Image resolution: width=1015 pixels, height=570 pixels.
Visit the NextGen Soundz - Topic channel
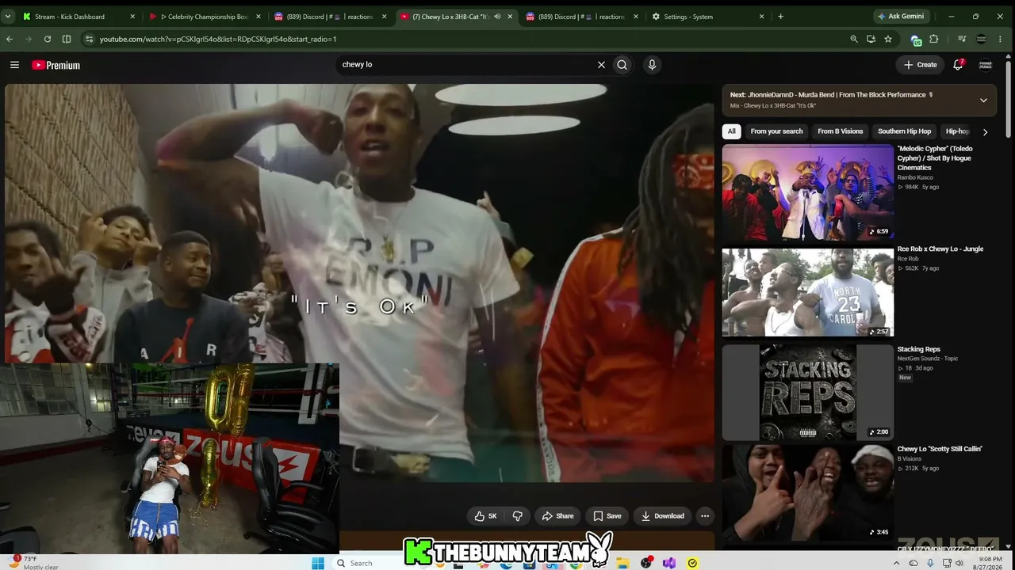click(x=928, y=359)
